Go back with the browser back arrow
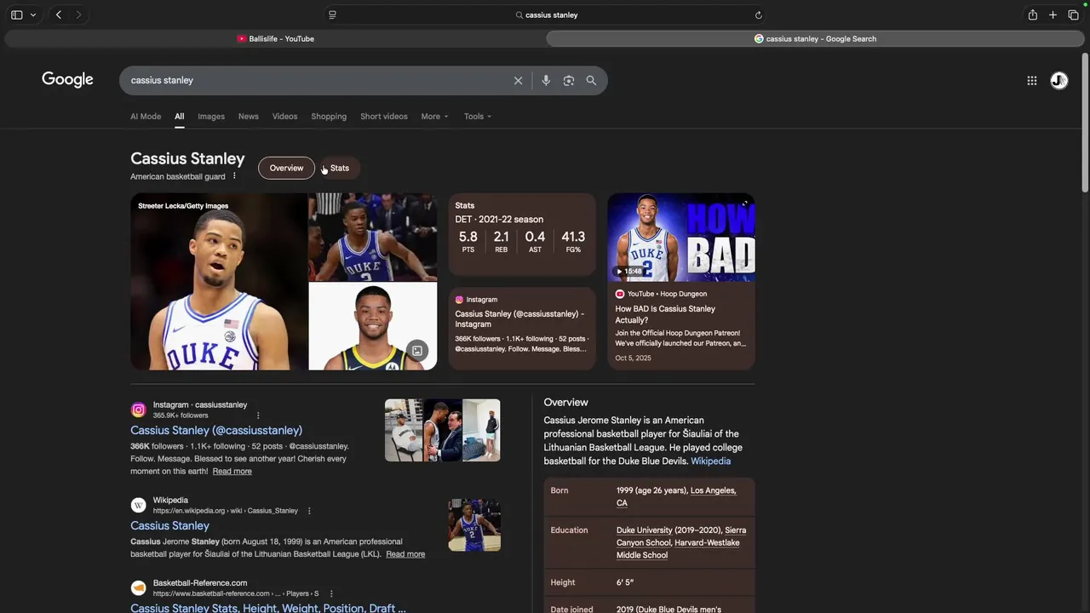1090x613 pixels. [58, 14]
